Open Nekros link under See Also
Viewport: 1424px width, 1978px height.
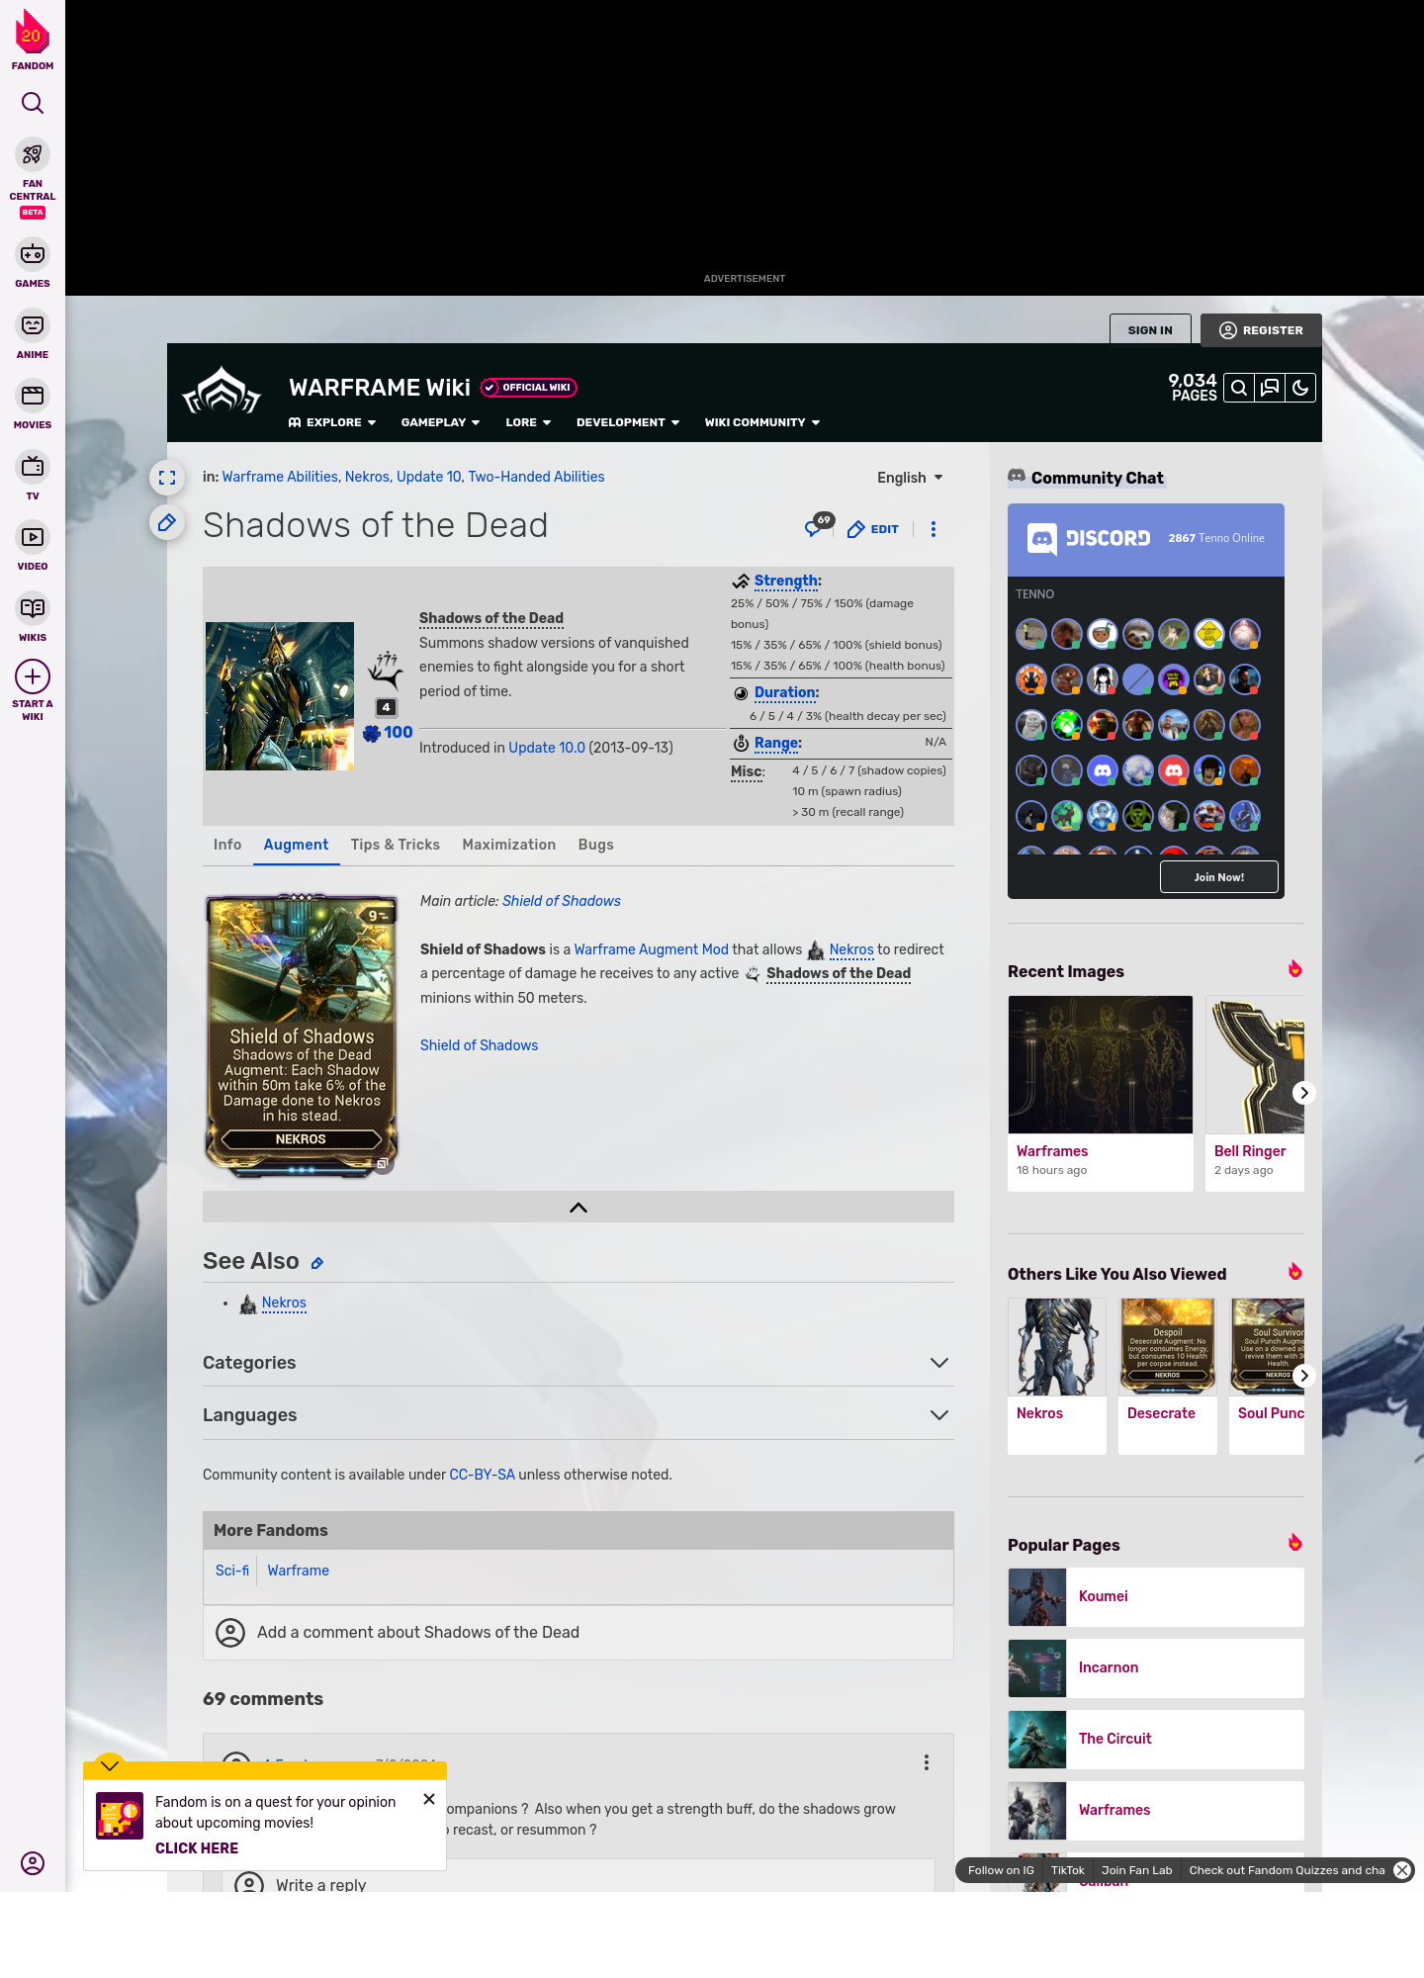[x=284, y=1304]
